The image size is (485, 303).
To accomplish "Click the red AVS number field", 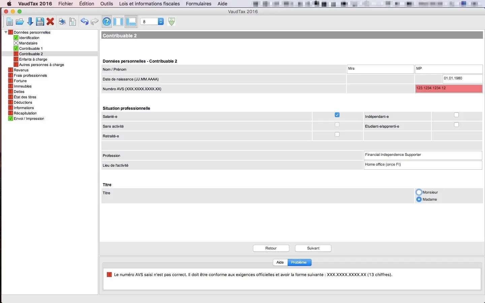I will pos(449,89).
